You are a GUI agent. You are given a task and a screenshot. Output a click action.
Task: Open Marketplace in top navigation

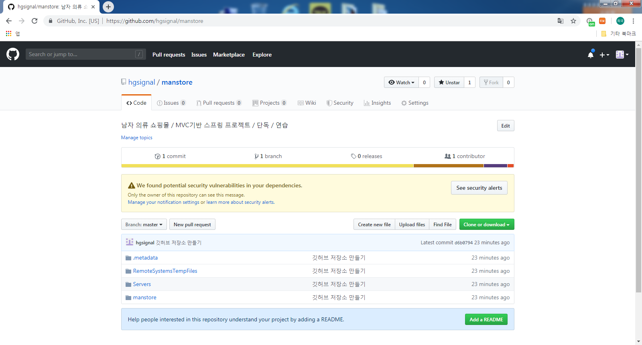click(229, 55)
